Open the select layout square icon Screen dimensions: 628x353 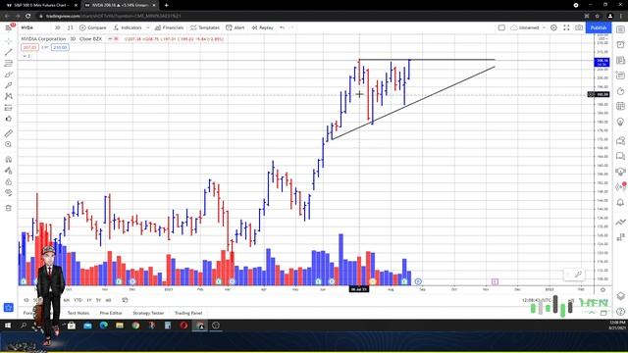tap(501, 27)
